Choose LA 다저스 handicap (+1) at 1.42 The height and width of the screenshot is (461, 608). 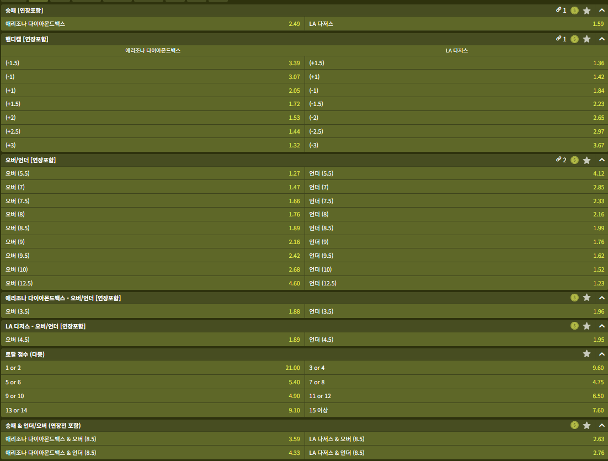point(456,77)
